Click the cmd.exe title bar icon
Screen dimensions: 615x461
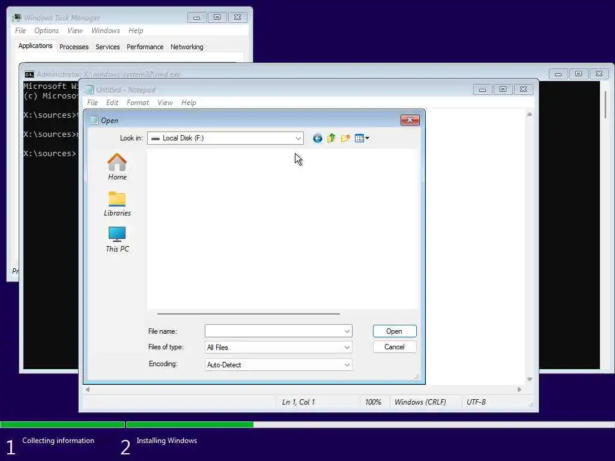tap(29, 74)
